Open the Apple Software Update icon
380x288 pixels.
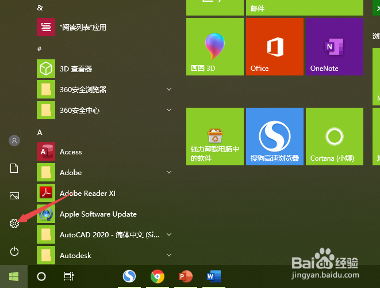(x=46, y=214)
